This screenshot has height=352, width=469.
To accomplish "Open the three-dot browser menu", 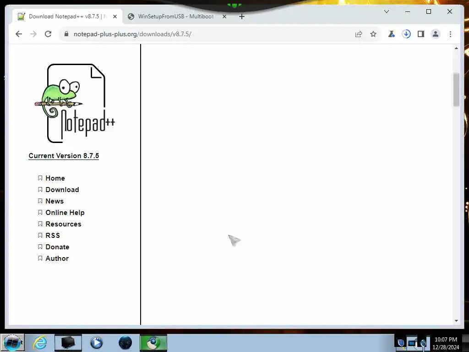I will (451, 34).
